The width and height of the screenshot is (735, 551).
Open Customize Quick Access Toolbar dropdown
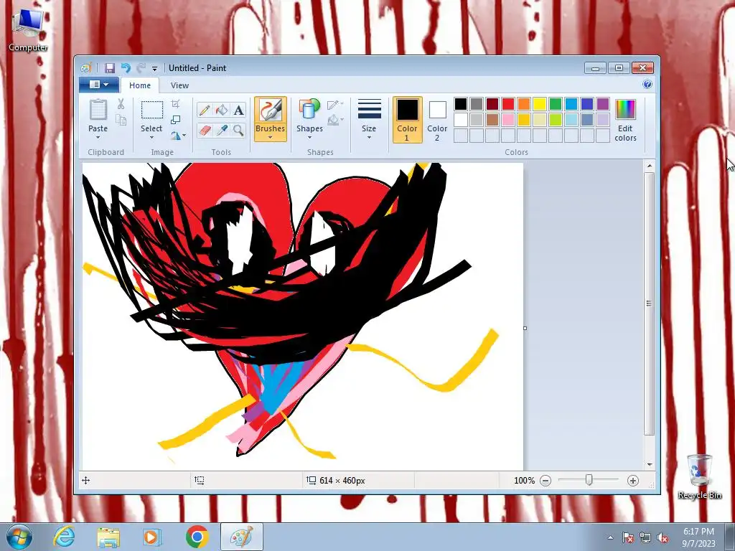click(x=155, y=68)
